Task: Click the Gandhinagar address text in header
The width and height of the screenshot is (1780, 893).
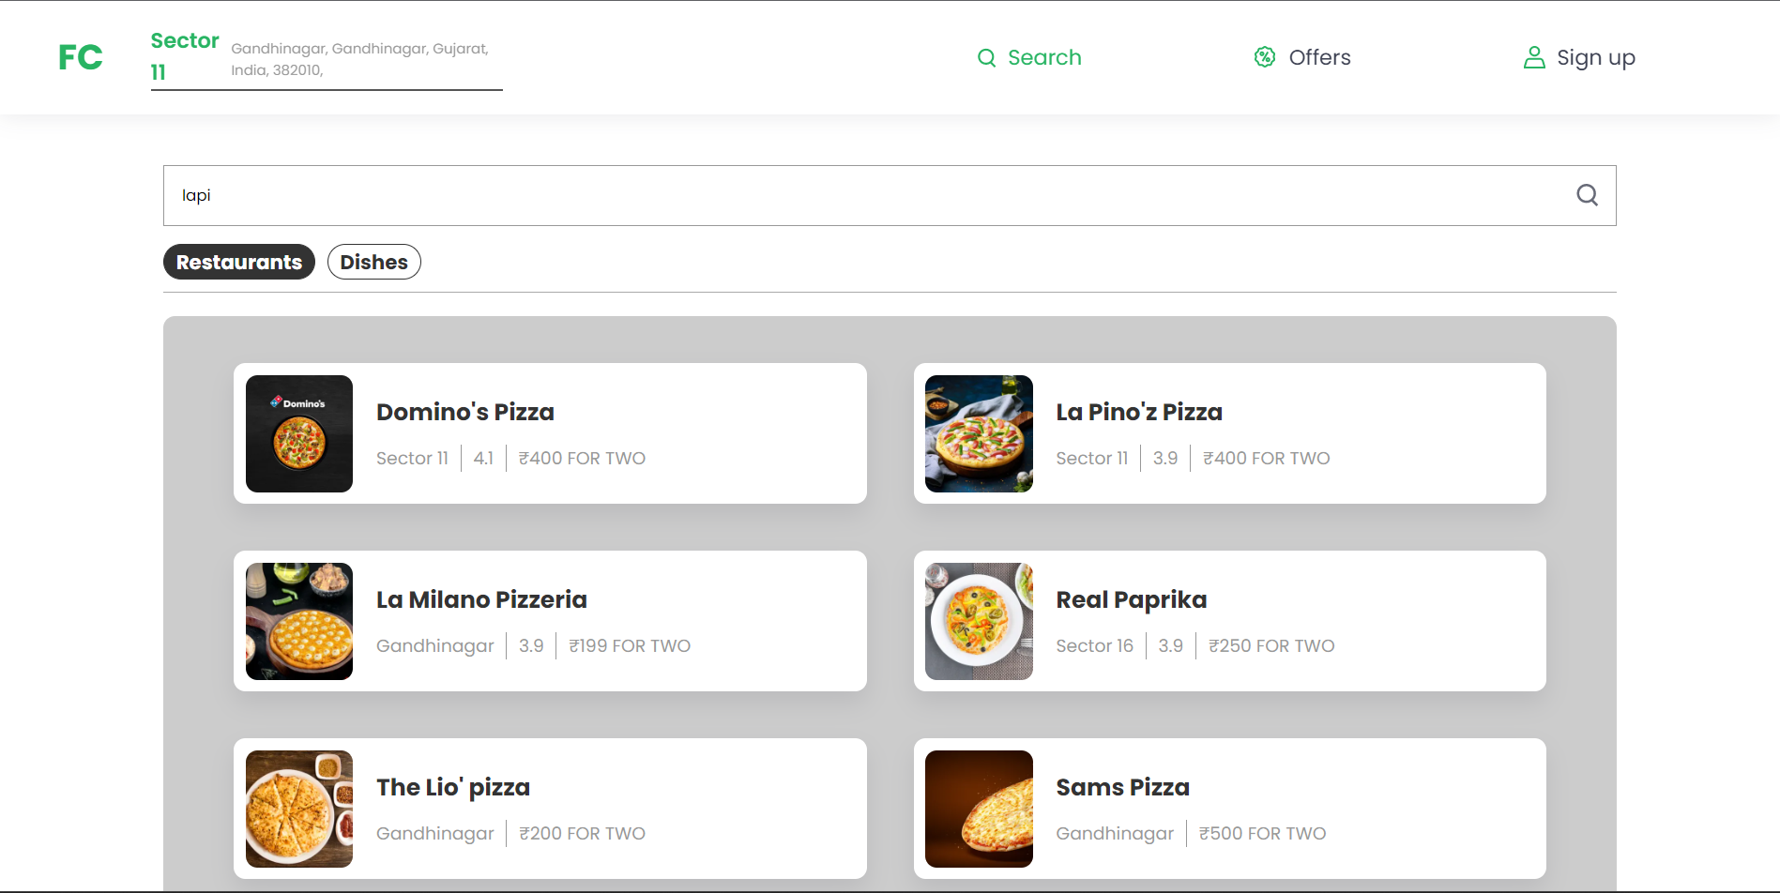Action: (x=360, y=59)
